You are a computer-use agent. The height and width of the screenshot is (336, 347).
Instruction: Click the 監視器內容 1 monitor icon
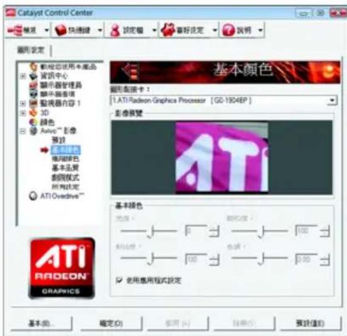pos(33,103)
